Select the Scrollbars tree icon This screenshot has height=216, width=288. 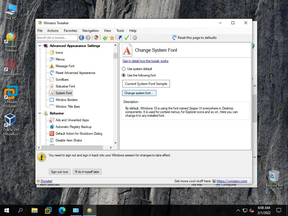pyautogui.click(x=52, y=80)
